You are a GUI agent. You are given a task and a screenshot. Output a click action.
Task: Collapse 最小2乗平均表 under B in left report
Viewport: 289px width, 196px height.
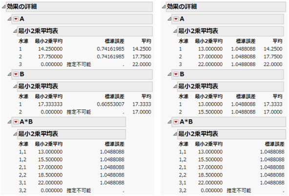point(15,87)
